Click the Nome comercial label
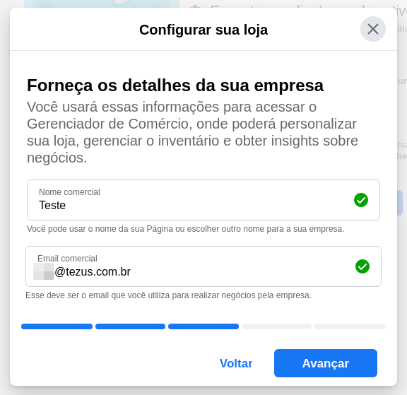Screen dimensions: 407x395 click(x=69, y=192)
